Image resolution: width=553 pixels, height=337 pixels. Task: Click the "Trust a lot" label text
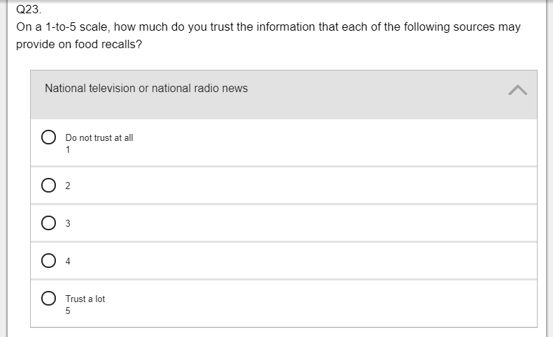tap(85, 299)
